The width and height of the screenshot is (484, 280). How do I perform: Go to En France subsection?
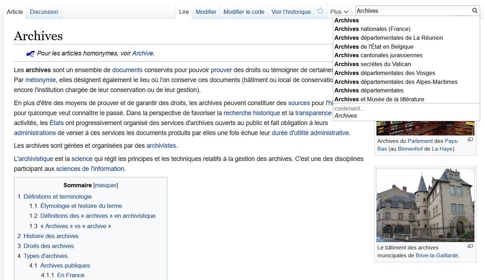pos(71,275)
